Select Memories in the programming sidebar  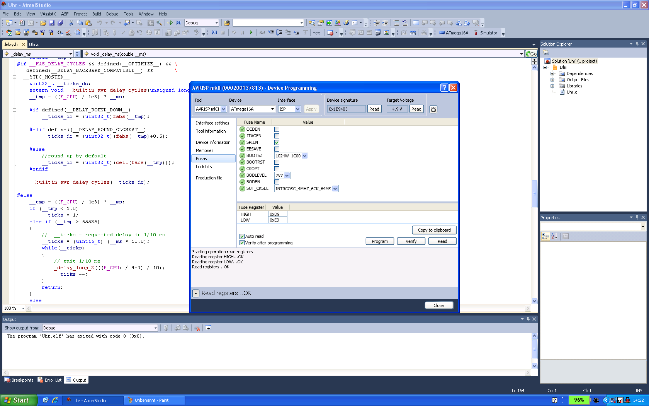point(204,150)
